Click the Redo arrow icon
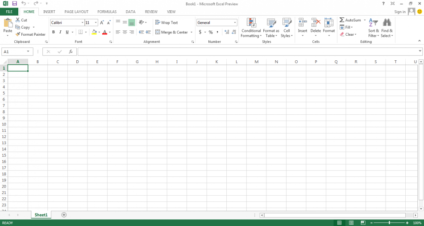The height and width of the screenshot is (226, 424). click(36, 4)
